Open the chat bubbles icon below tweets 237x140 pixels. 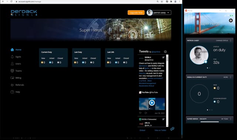pyautogui.click(x=172, y=129)
